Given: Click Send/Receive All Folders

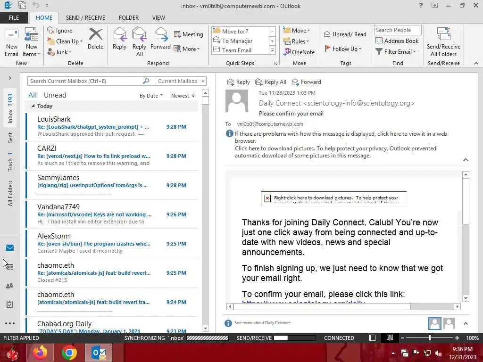Looking at the screenshot, I should click(443, 42).
